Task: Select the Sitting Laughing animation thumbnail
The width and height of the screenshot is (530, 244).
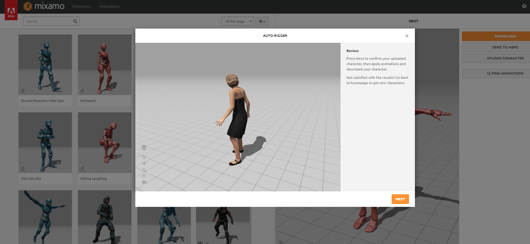Action: [105, 143]
